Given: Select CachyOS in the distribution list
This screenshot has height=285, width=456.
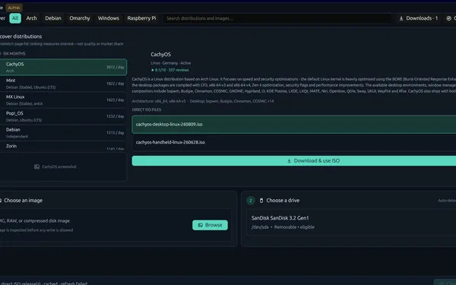Looking at the screenshot, I should [x=63, y=67].
